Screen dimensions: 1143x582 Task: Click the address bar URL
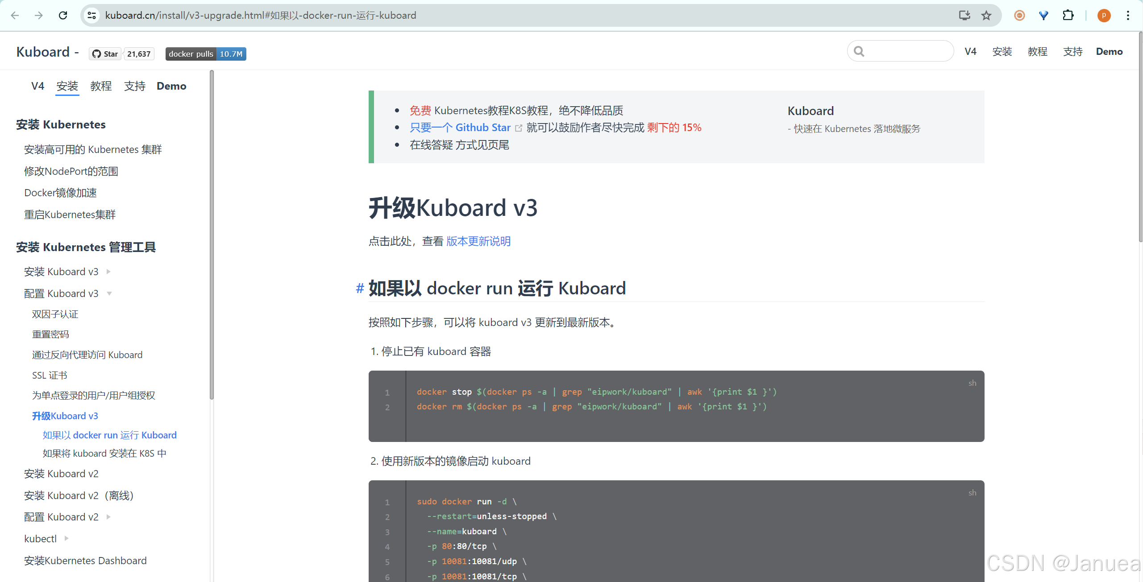pos(261,15)
